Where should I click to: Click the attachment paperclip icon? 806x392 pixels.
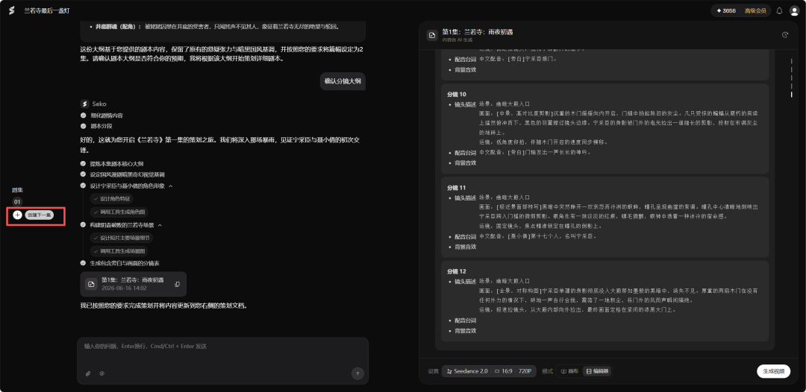[88, 373]
